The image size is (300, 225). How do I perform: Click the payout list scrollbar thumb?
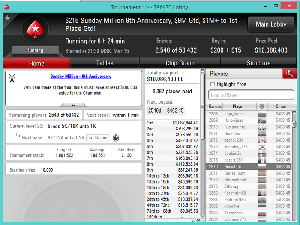(203, 106)
